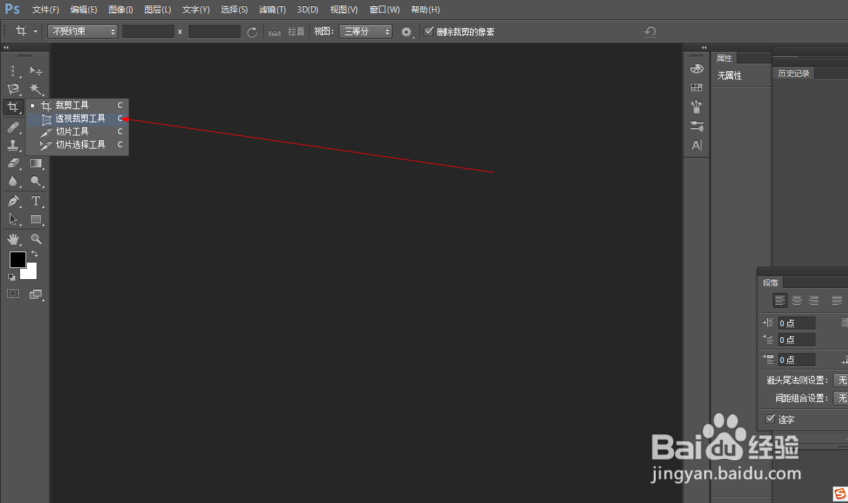Choose 裁剪工具 in the flyout
848x503 pixels.
[x=77, y=105]
